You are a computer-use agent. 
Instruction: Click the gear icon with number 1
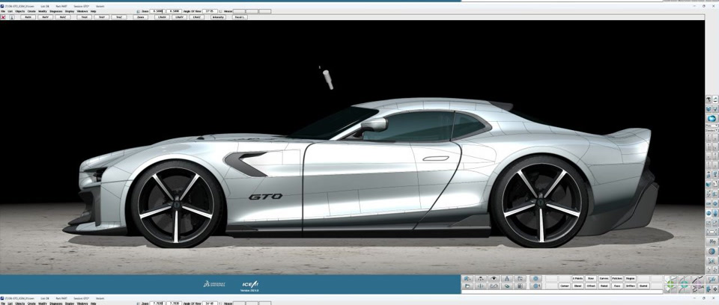(536, 286)
